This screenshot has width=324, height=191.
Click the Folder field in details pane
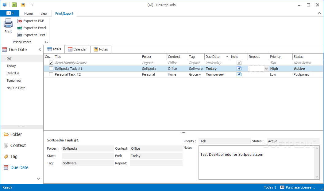tap(88, 148)
